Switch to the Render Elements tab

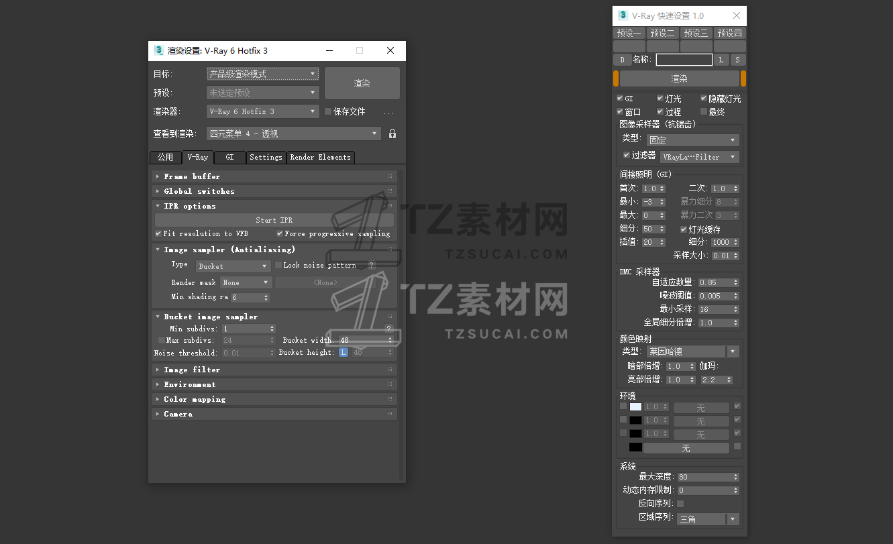coord(320,157)
